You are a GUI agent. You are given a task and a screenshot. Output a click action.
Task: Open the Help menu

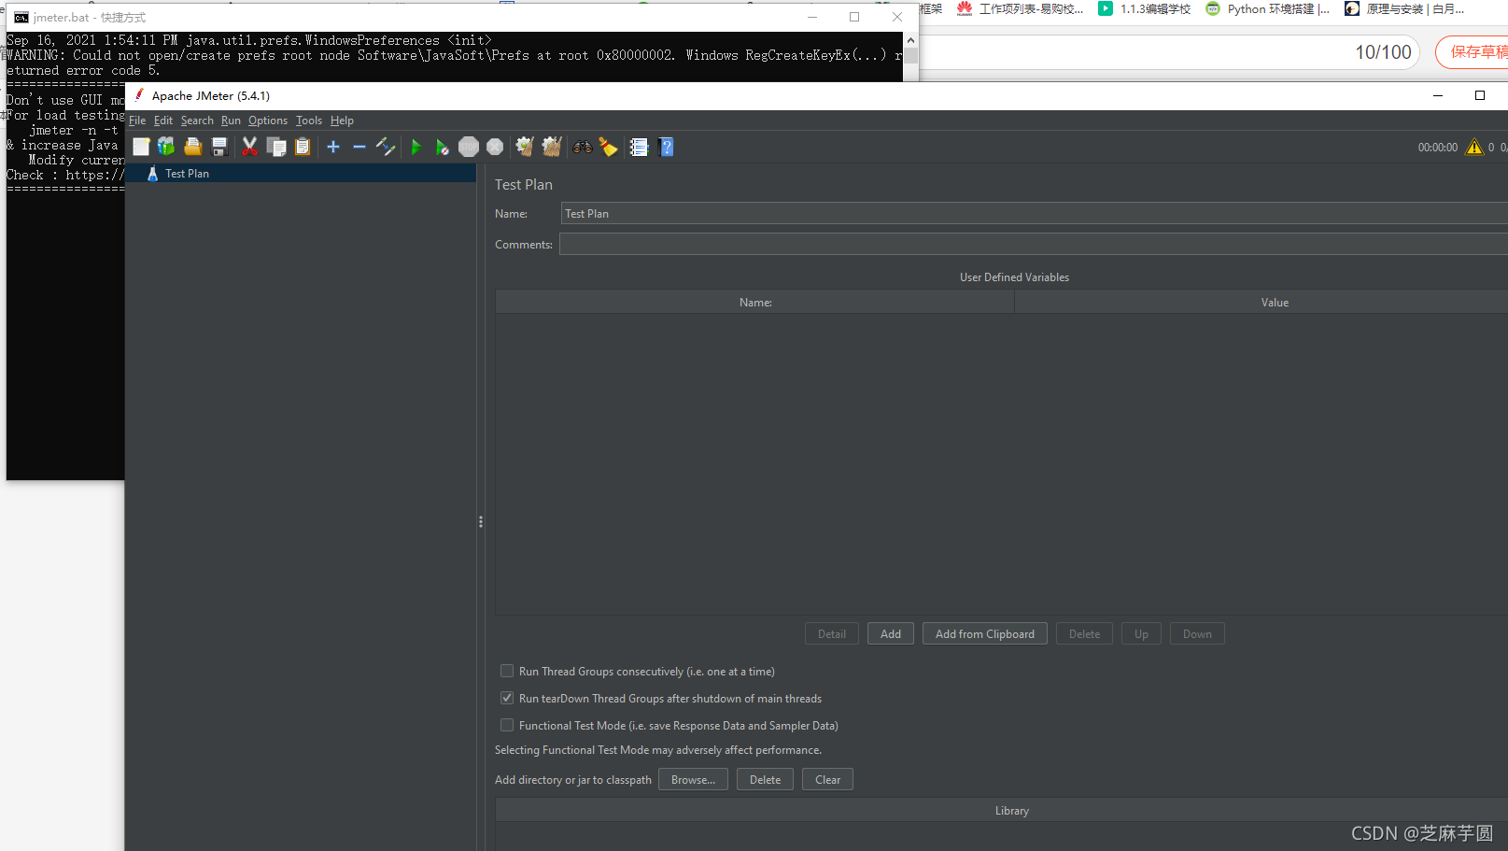(342, 121)
